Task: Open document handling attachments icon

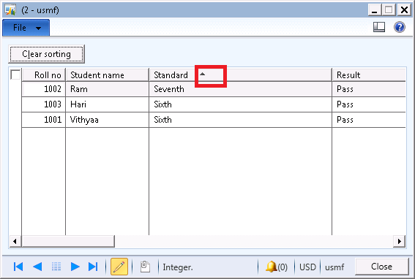Action: pyautogui.click(x=145, y=267)
